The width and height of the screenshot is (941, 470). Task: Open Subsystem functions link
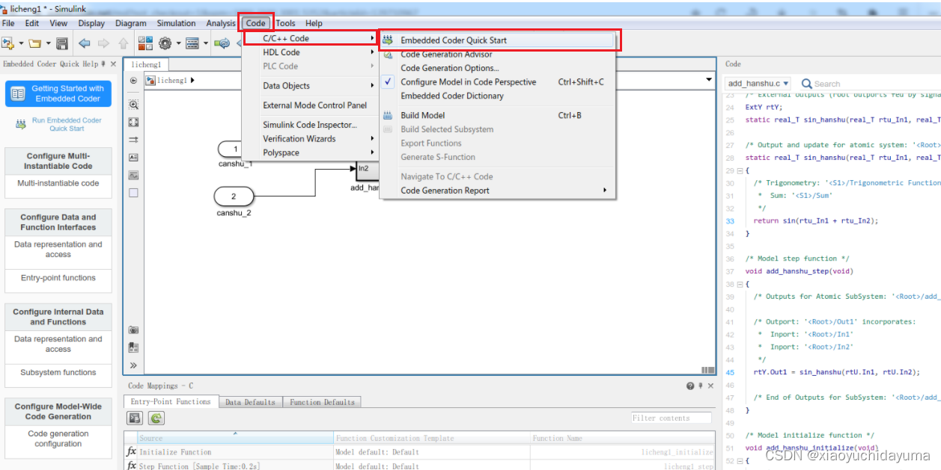pyautogui.click(x=58, y=372)
